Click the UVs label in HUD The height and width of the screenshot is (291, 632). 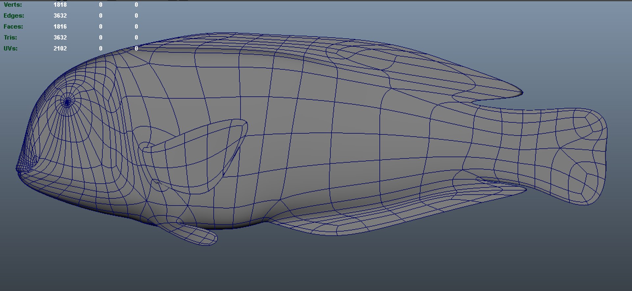(x=10, y=48)
